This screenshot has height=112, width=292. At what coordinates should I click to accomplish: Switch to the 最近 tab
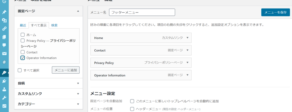(x=23, y=26)
